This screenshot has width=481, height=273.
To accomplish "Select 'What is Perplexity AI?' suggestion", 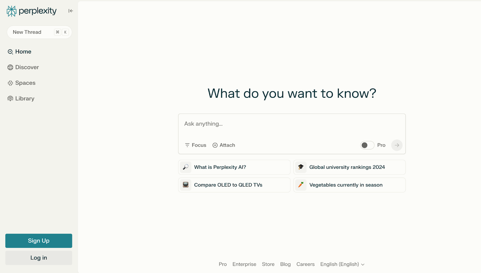I will click(234, 167).
